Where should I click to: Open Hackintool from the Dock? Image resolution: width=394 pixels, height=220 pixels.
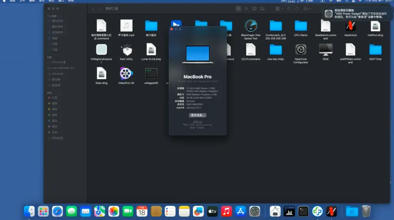point(331,212)
